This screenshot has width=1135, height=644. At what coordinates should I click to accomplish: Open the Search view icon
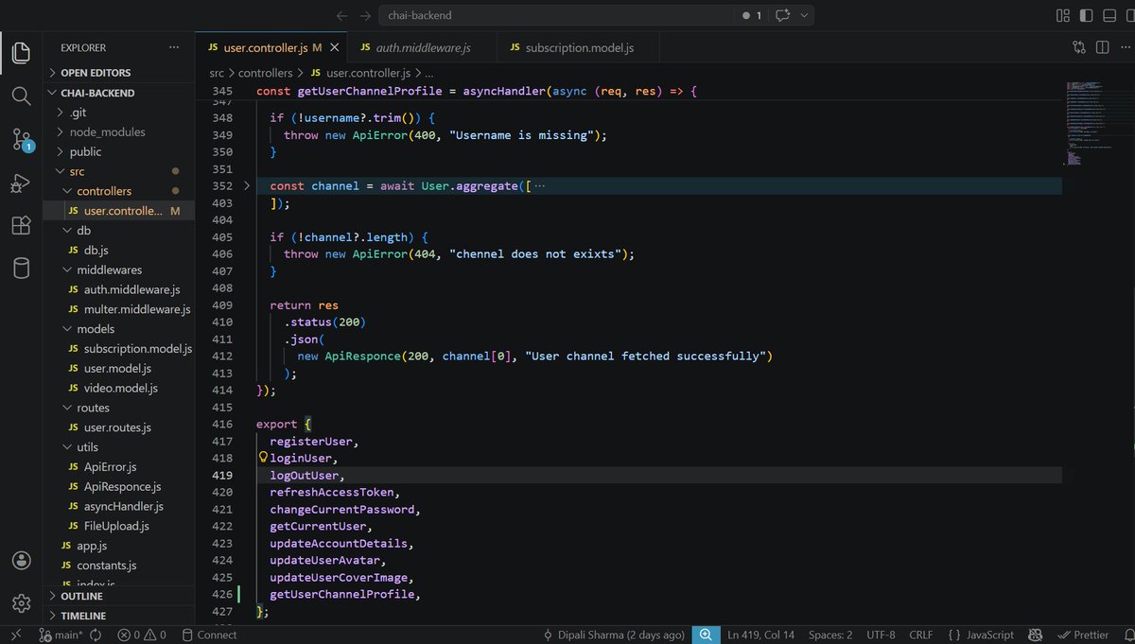pos(21,96)
